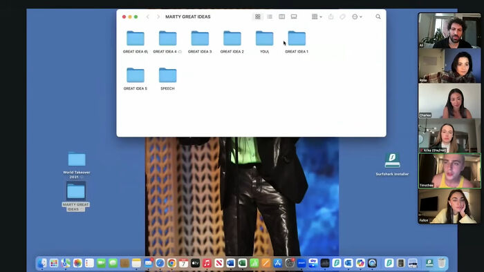Switch Finder to list view
This screenshot has width=484, height=272.
pyautogui.click(x=270, y=17)
